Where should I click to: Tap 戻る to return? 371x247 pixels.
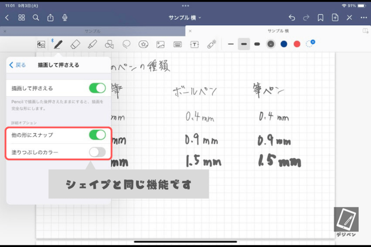click(17, 65)
